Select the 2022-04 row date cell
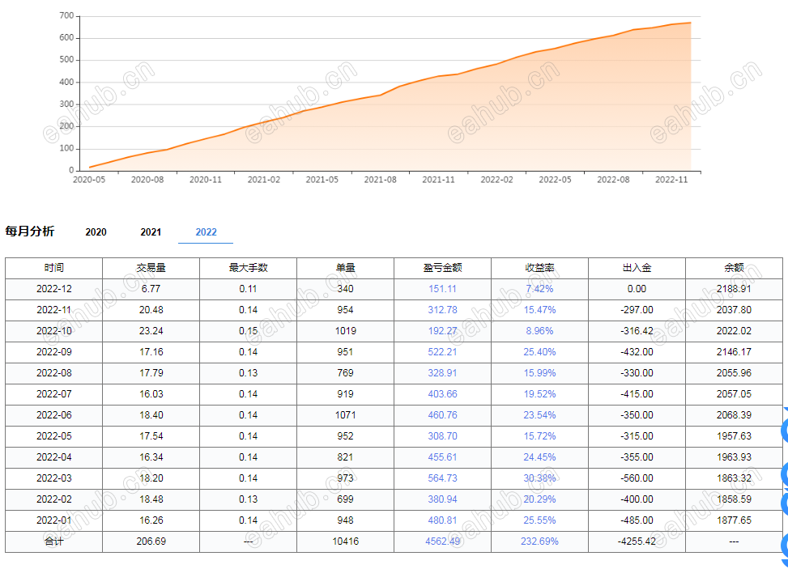The image size is (788, 569). pos(53,457)
